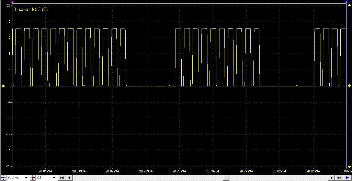Click the blue play button
352x181 pixels.
(x=347, y=178)
